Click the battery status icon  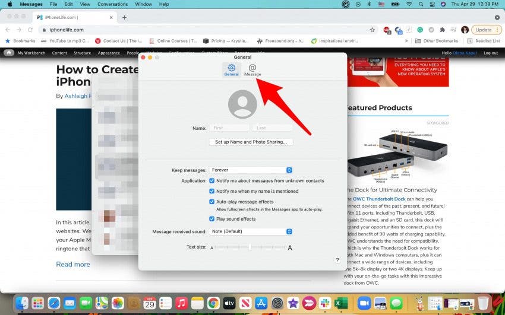pyautogui.click(x=395, y=4)
